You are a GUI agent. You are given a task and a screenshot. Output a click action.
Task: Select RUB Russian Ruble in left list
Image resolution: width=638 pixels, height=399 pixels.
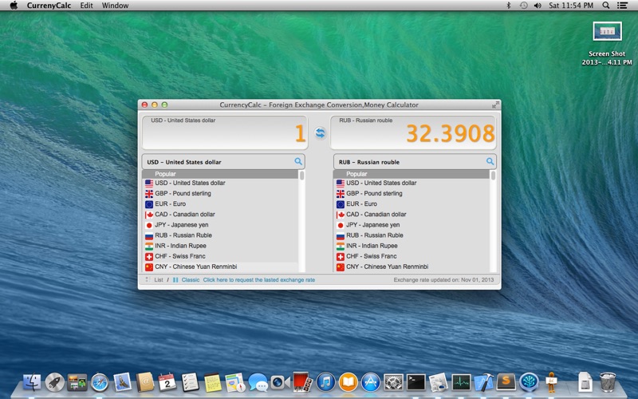(x=220, y=235)
